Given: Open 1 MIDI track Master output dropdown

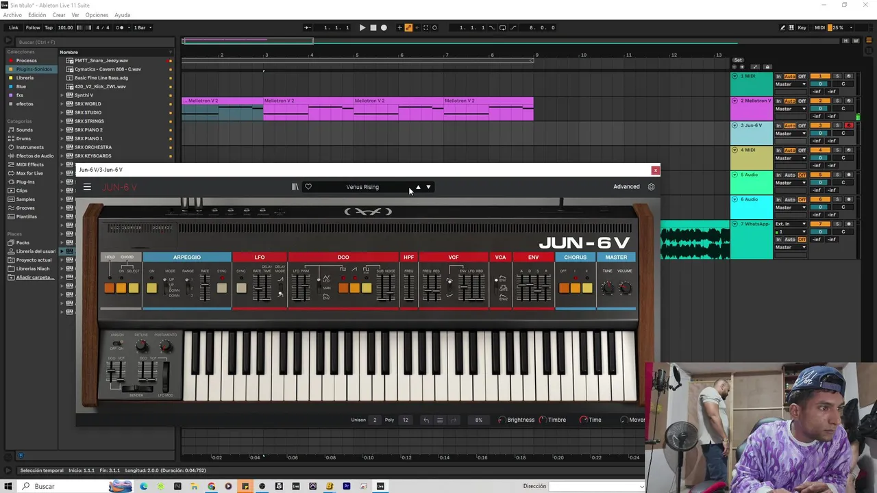Looking at the screenshot, I should point(791,84).
